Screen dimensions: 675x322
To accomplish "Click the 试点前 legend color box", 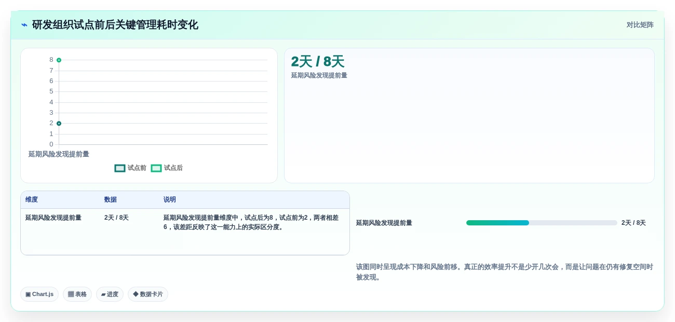I will tap(120, 168).
